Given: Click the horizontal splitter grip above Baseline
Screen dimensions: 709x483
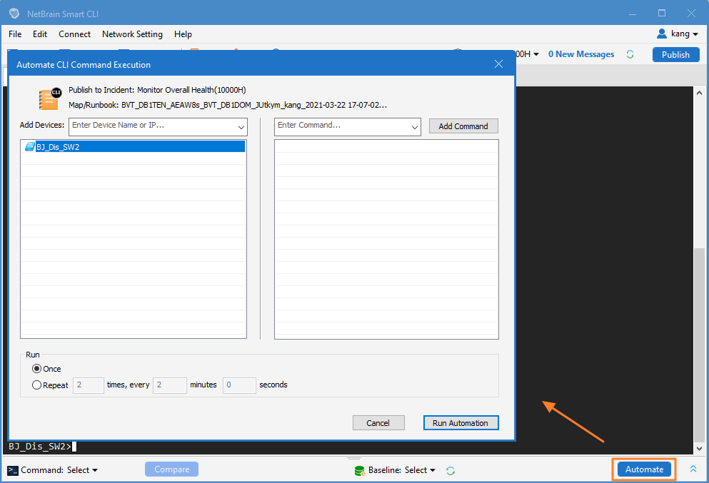Looking at the screenshot, I should [x=354, y=458].
